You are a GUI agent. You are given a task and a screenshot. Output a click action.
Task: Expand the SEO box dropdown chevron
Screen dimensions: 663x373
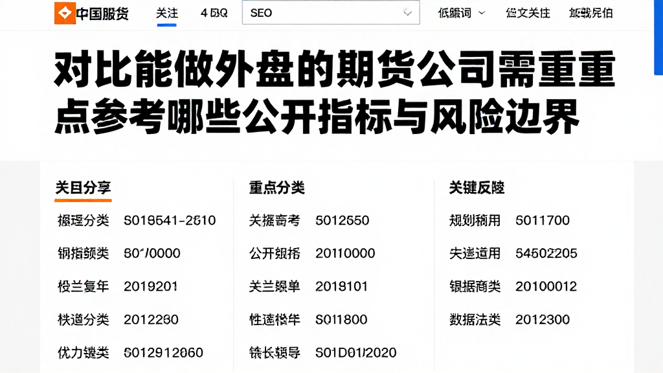pos(407,13)
